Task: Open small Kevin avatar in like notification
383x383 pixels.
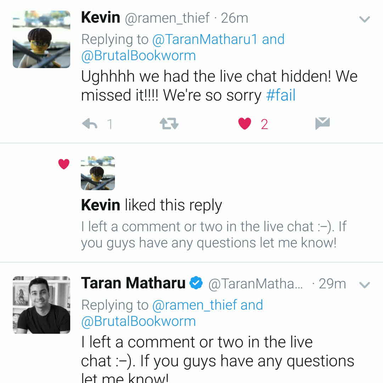Action: coord(98,173)
